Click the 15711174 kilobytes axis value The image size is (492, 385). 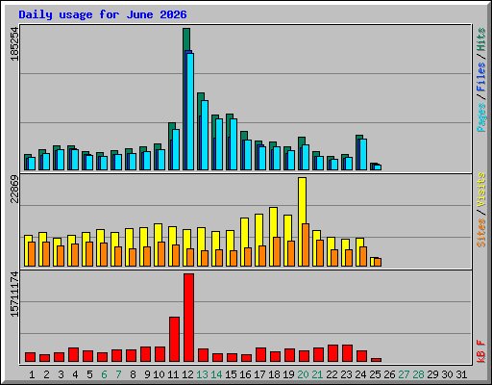point(14,295)
